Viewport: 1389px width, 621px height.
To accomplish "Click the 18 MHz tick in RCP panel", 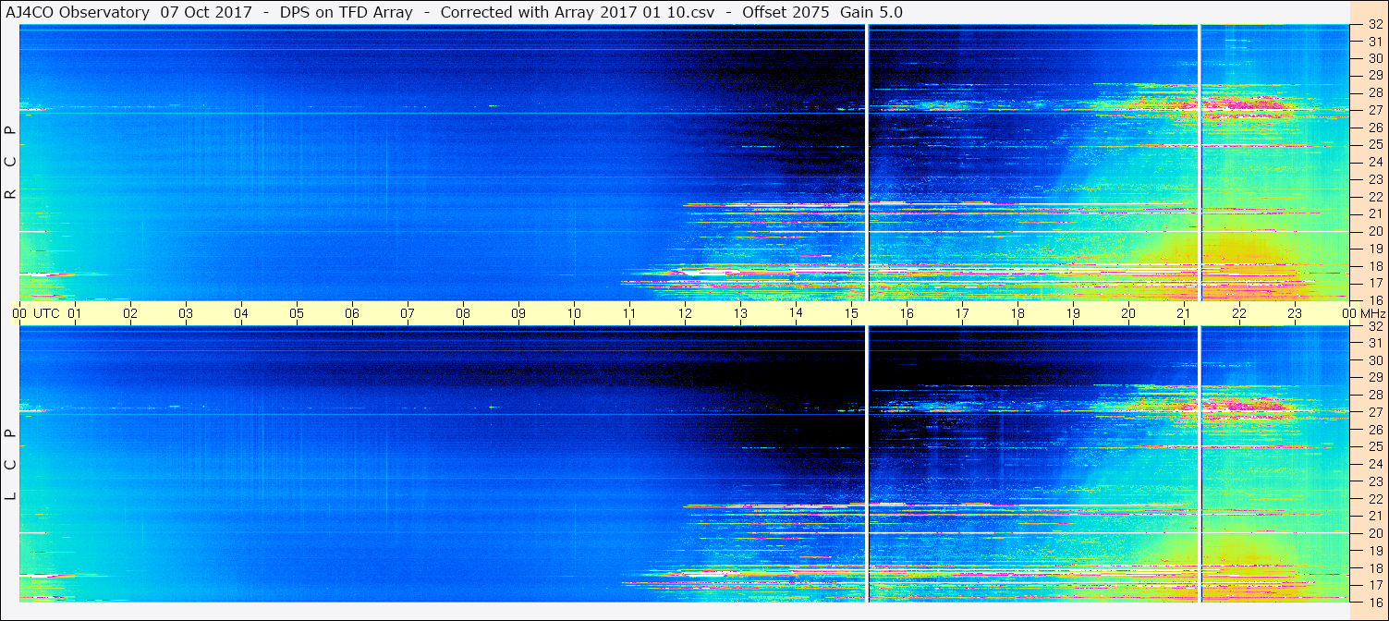I will pos(1375,266).
